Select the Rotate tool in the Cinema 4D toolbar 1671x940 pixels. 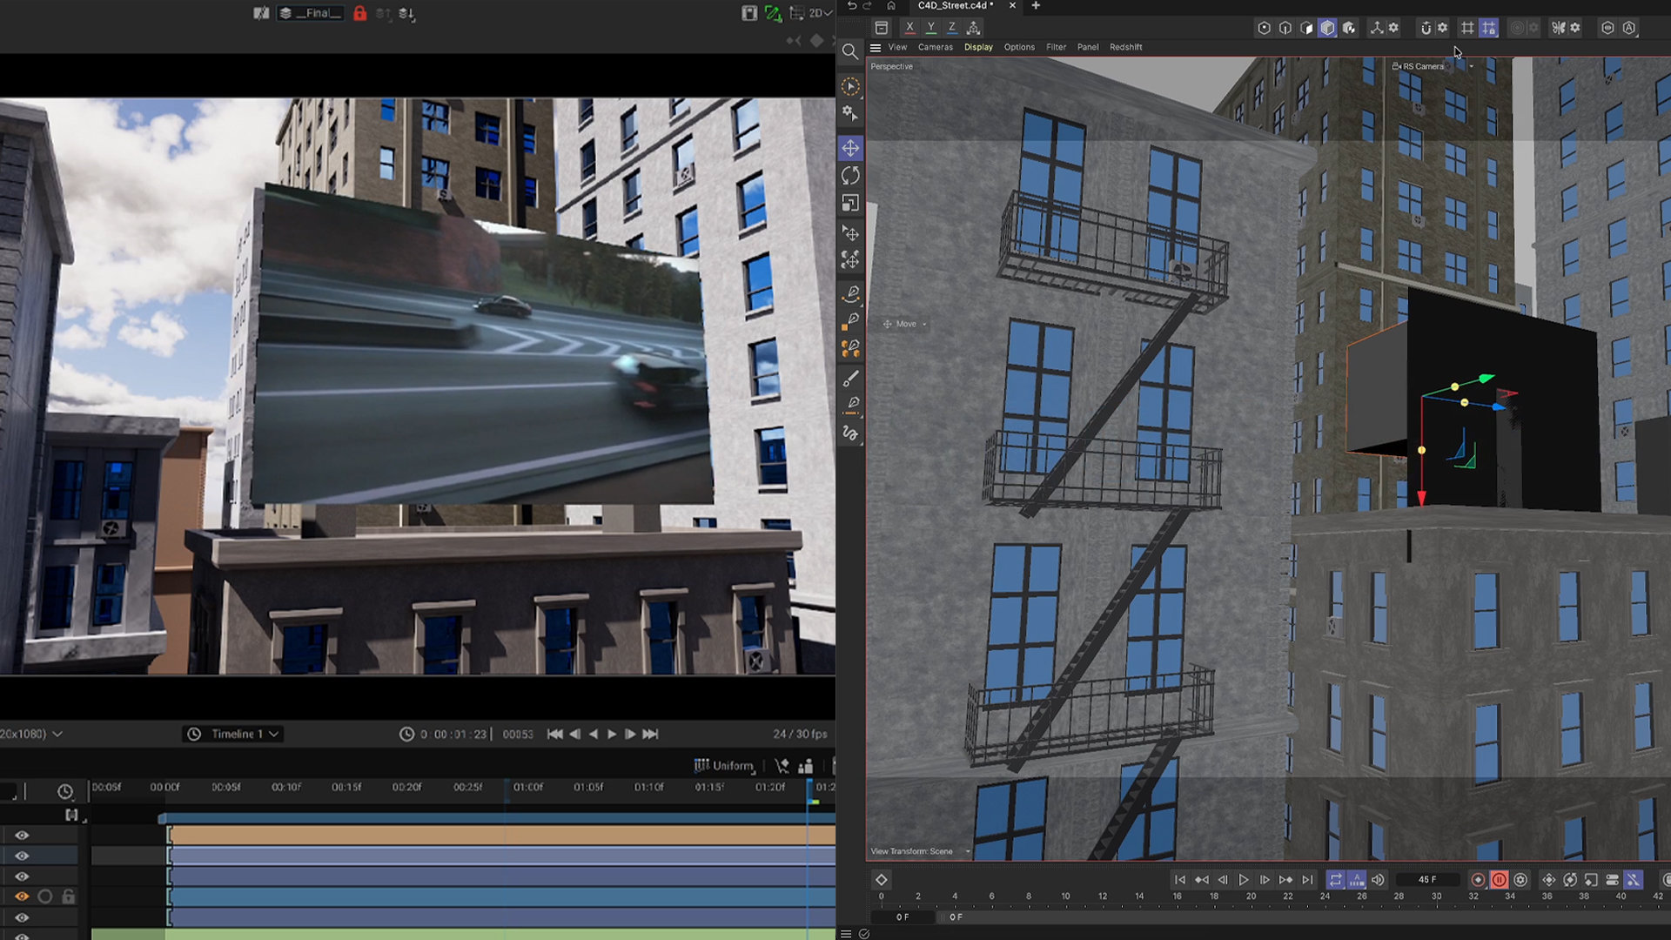(850, 176)
